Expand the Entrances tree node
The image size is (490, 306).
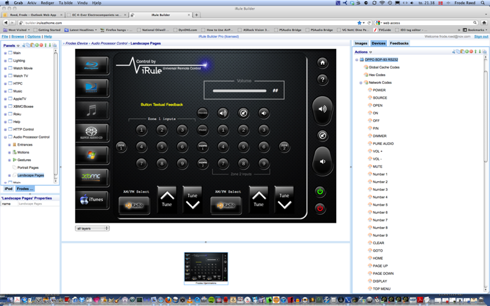pos(9,145)
